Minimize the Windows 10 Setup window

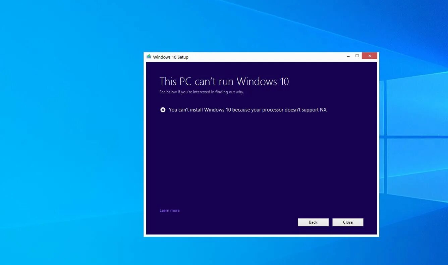pyautogui.click(x=349, y=56)
